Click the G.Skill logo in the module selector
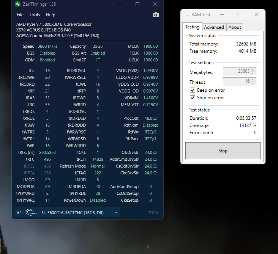Screen dimensions: 278x254 click(32, 212)
